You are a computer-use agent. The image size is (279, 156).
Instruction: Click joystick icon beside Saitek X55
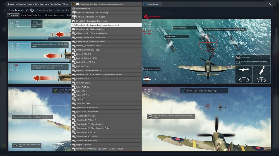(x=74, y=99)
